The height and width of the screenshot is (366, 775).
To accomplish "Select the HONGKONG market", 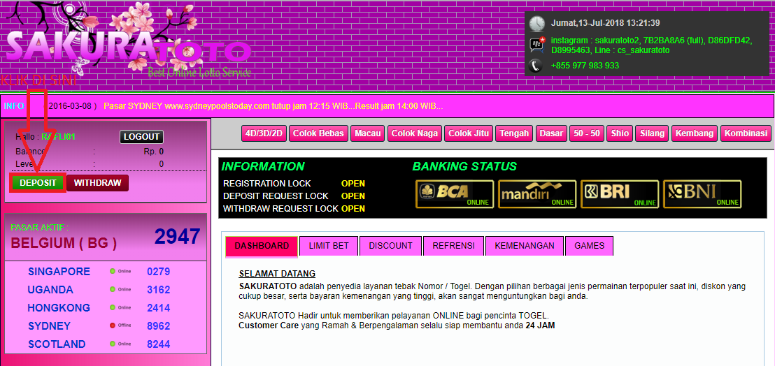I will coord(59,308).
